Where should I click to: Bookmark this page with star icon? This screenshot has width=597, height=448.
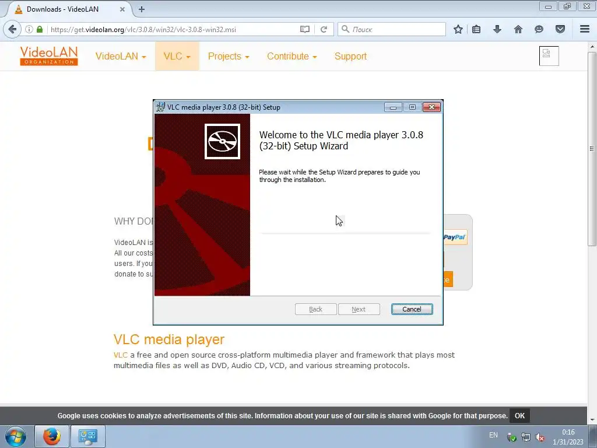click(x=458, y=29)
